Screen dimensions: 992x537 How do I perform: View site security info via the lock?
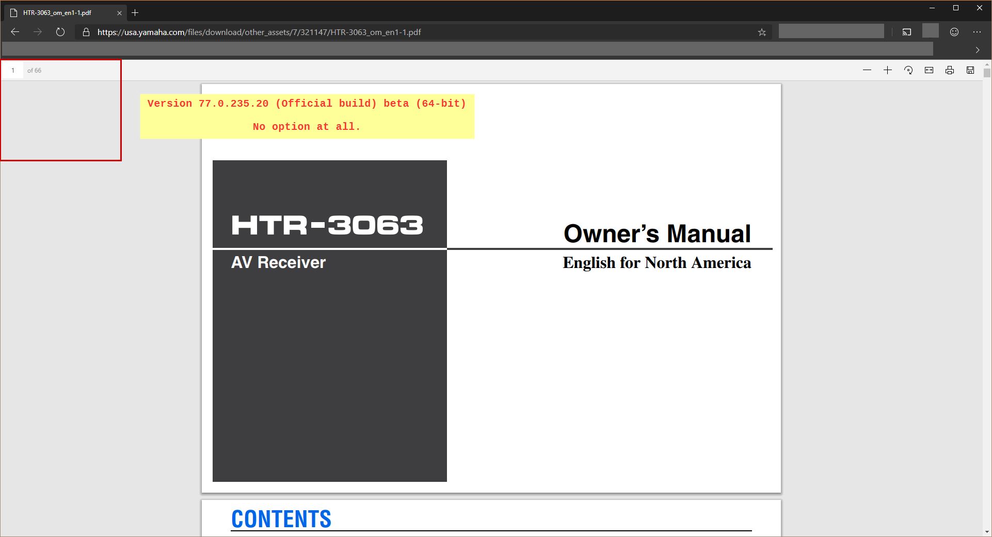85,31
